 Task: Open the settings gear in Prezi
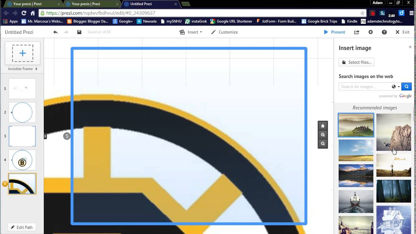pyautogui.click(x=370, y=32)
